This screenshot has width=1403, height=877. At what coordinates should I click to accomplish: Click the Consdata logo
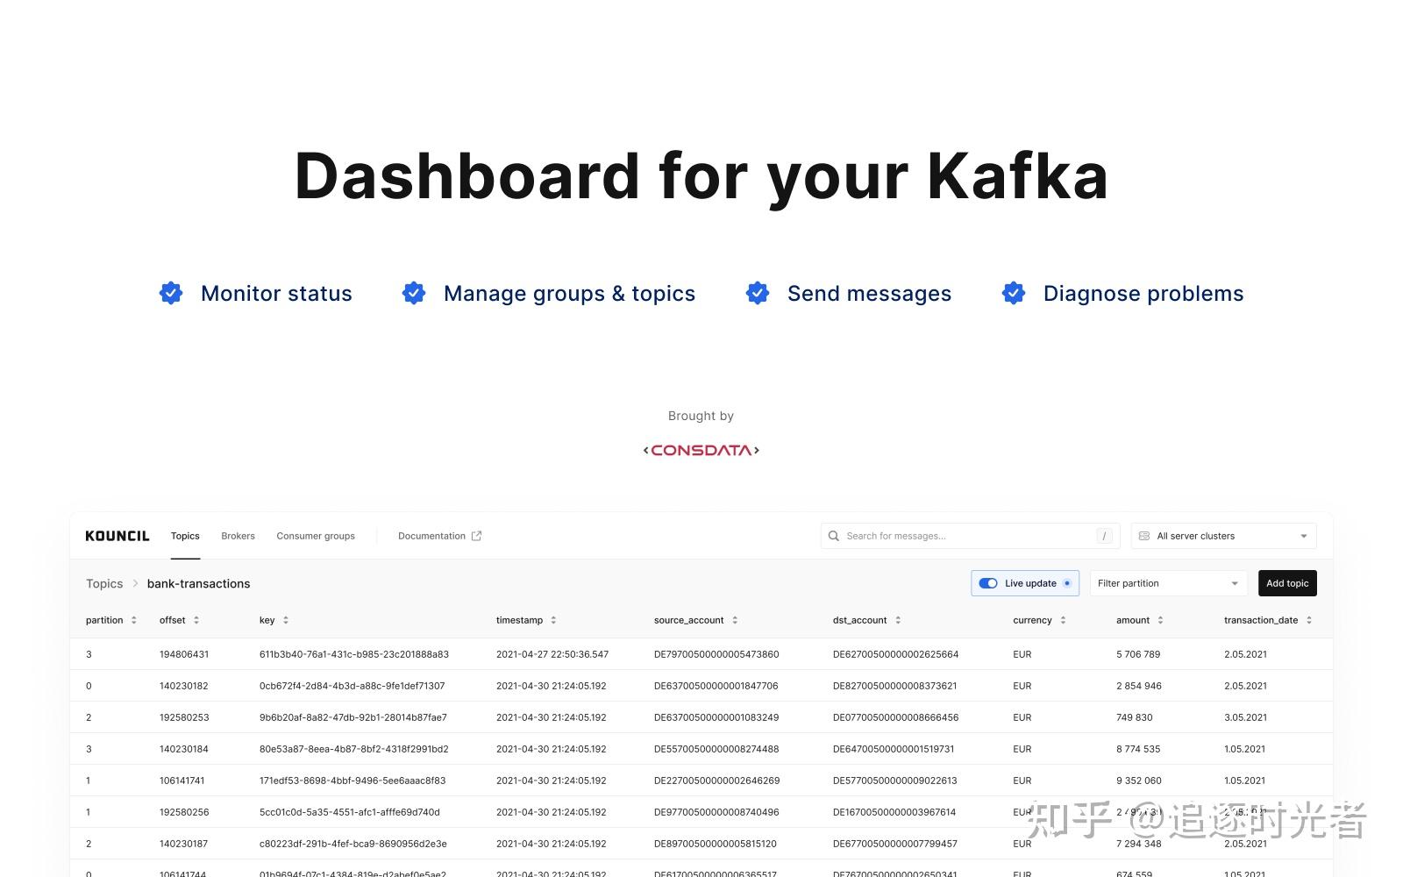click(701, 451)
